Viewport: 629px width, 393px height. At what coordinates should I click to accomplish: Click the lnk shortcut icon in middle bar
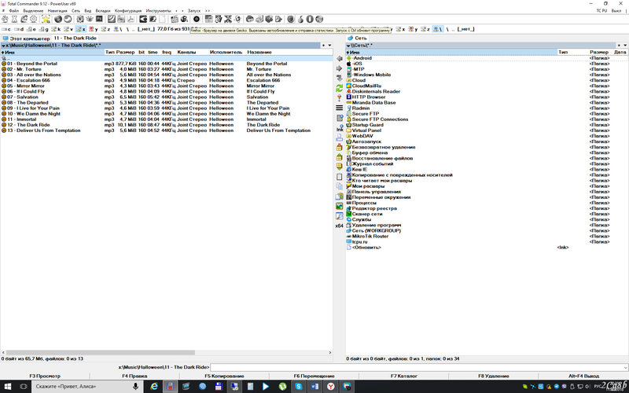(340, 128)
